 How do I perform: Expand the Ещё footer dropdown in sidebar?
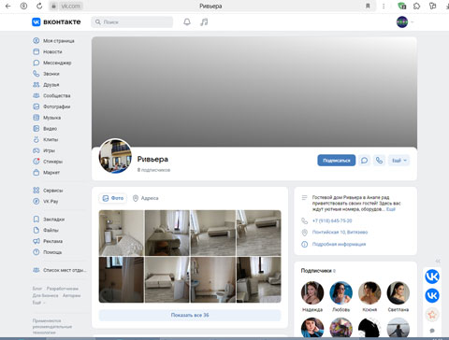coord(38,303)
